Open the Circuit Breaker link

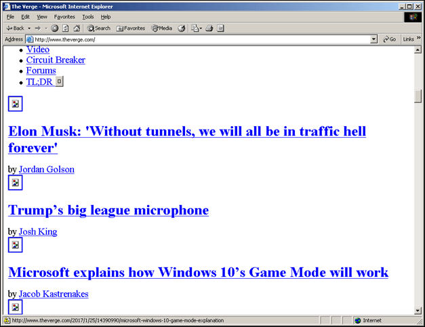[x=56, y=60]
